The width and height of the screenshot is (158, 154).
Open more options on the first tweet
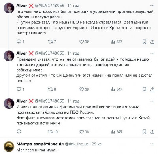click(152, 6)
